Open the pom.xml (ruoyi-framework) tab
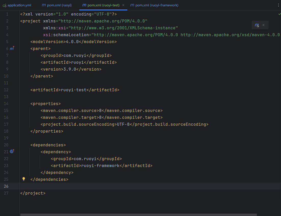This screenshot has width=281, height=216. pos(154,5)
